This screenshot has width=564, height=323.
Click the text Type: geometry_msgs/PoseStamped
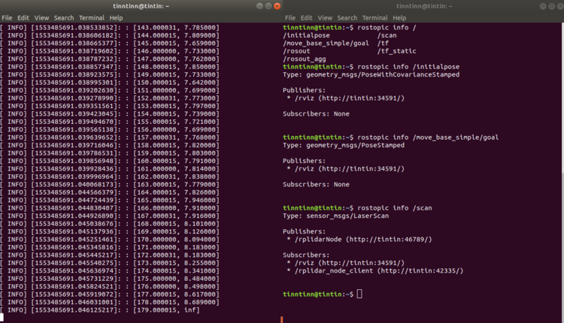pos(344,145)
